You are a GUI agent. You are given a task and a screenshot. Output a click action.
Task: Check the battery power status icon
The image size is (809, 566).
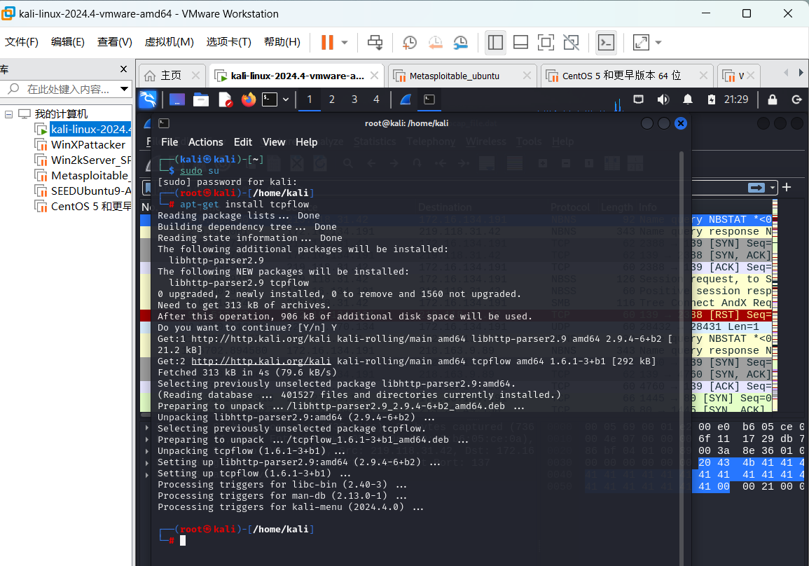pos(712,99)
